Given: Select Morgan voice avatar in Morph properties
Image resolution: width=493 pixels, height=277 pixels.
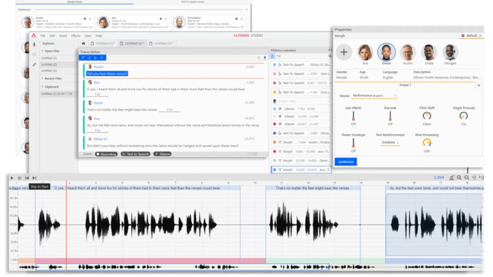Looking at the screenshot, I should (x=450, y=52).
